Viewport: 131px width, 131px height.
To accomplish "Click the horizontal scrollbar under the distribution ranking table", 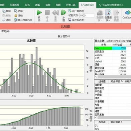I will point(114,77).
